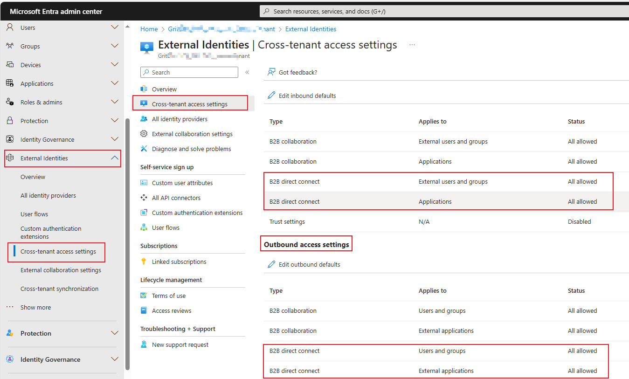Select User flows in left sidebar
This screenshot has width=629, height=379.
point(35,214)
